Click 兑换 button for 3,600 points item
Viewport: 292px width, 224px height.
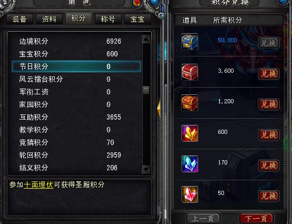(x=268, y=74)
